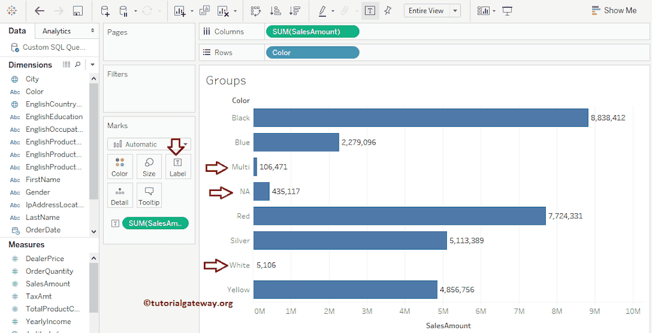The width and height of the screenshot is (652, 333).
Task: Open the Clear Sheet dropdown arrow
Action: 236,11
